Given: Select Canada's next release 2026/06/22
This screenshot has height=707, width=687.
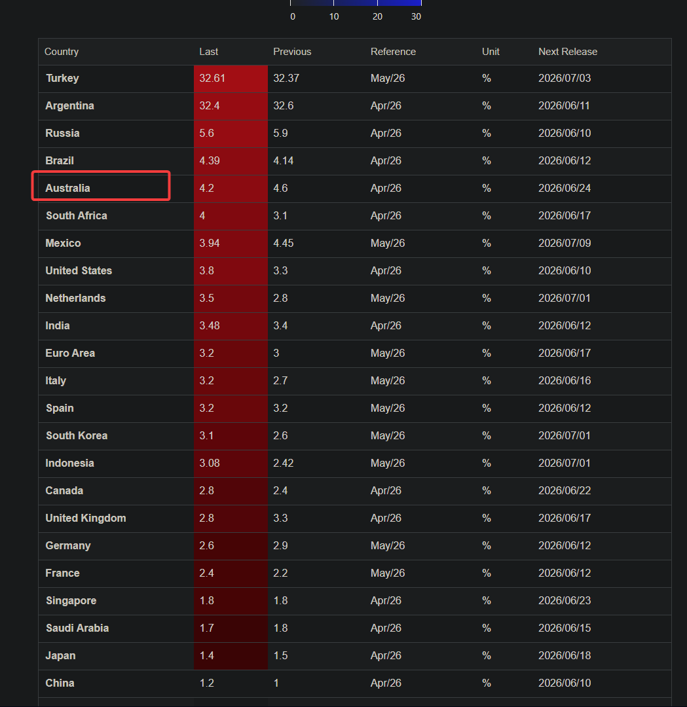Looking at the screenshot, I should (565, 491).
